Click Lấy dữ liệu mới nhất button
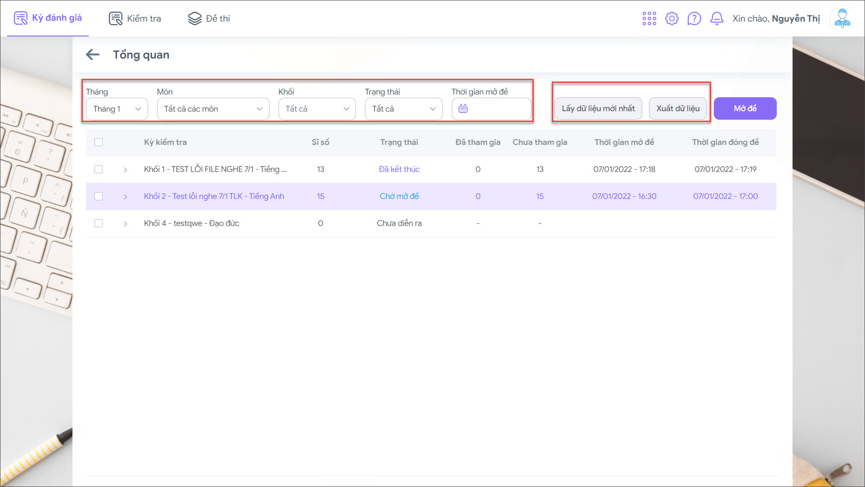Image resolution: width=865 pixels, height=487 pixels. (598, 108)
